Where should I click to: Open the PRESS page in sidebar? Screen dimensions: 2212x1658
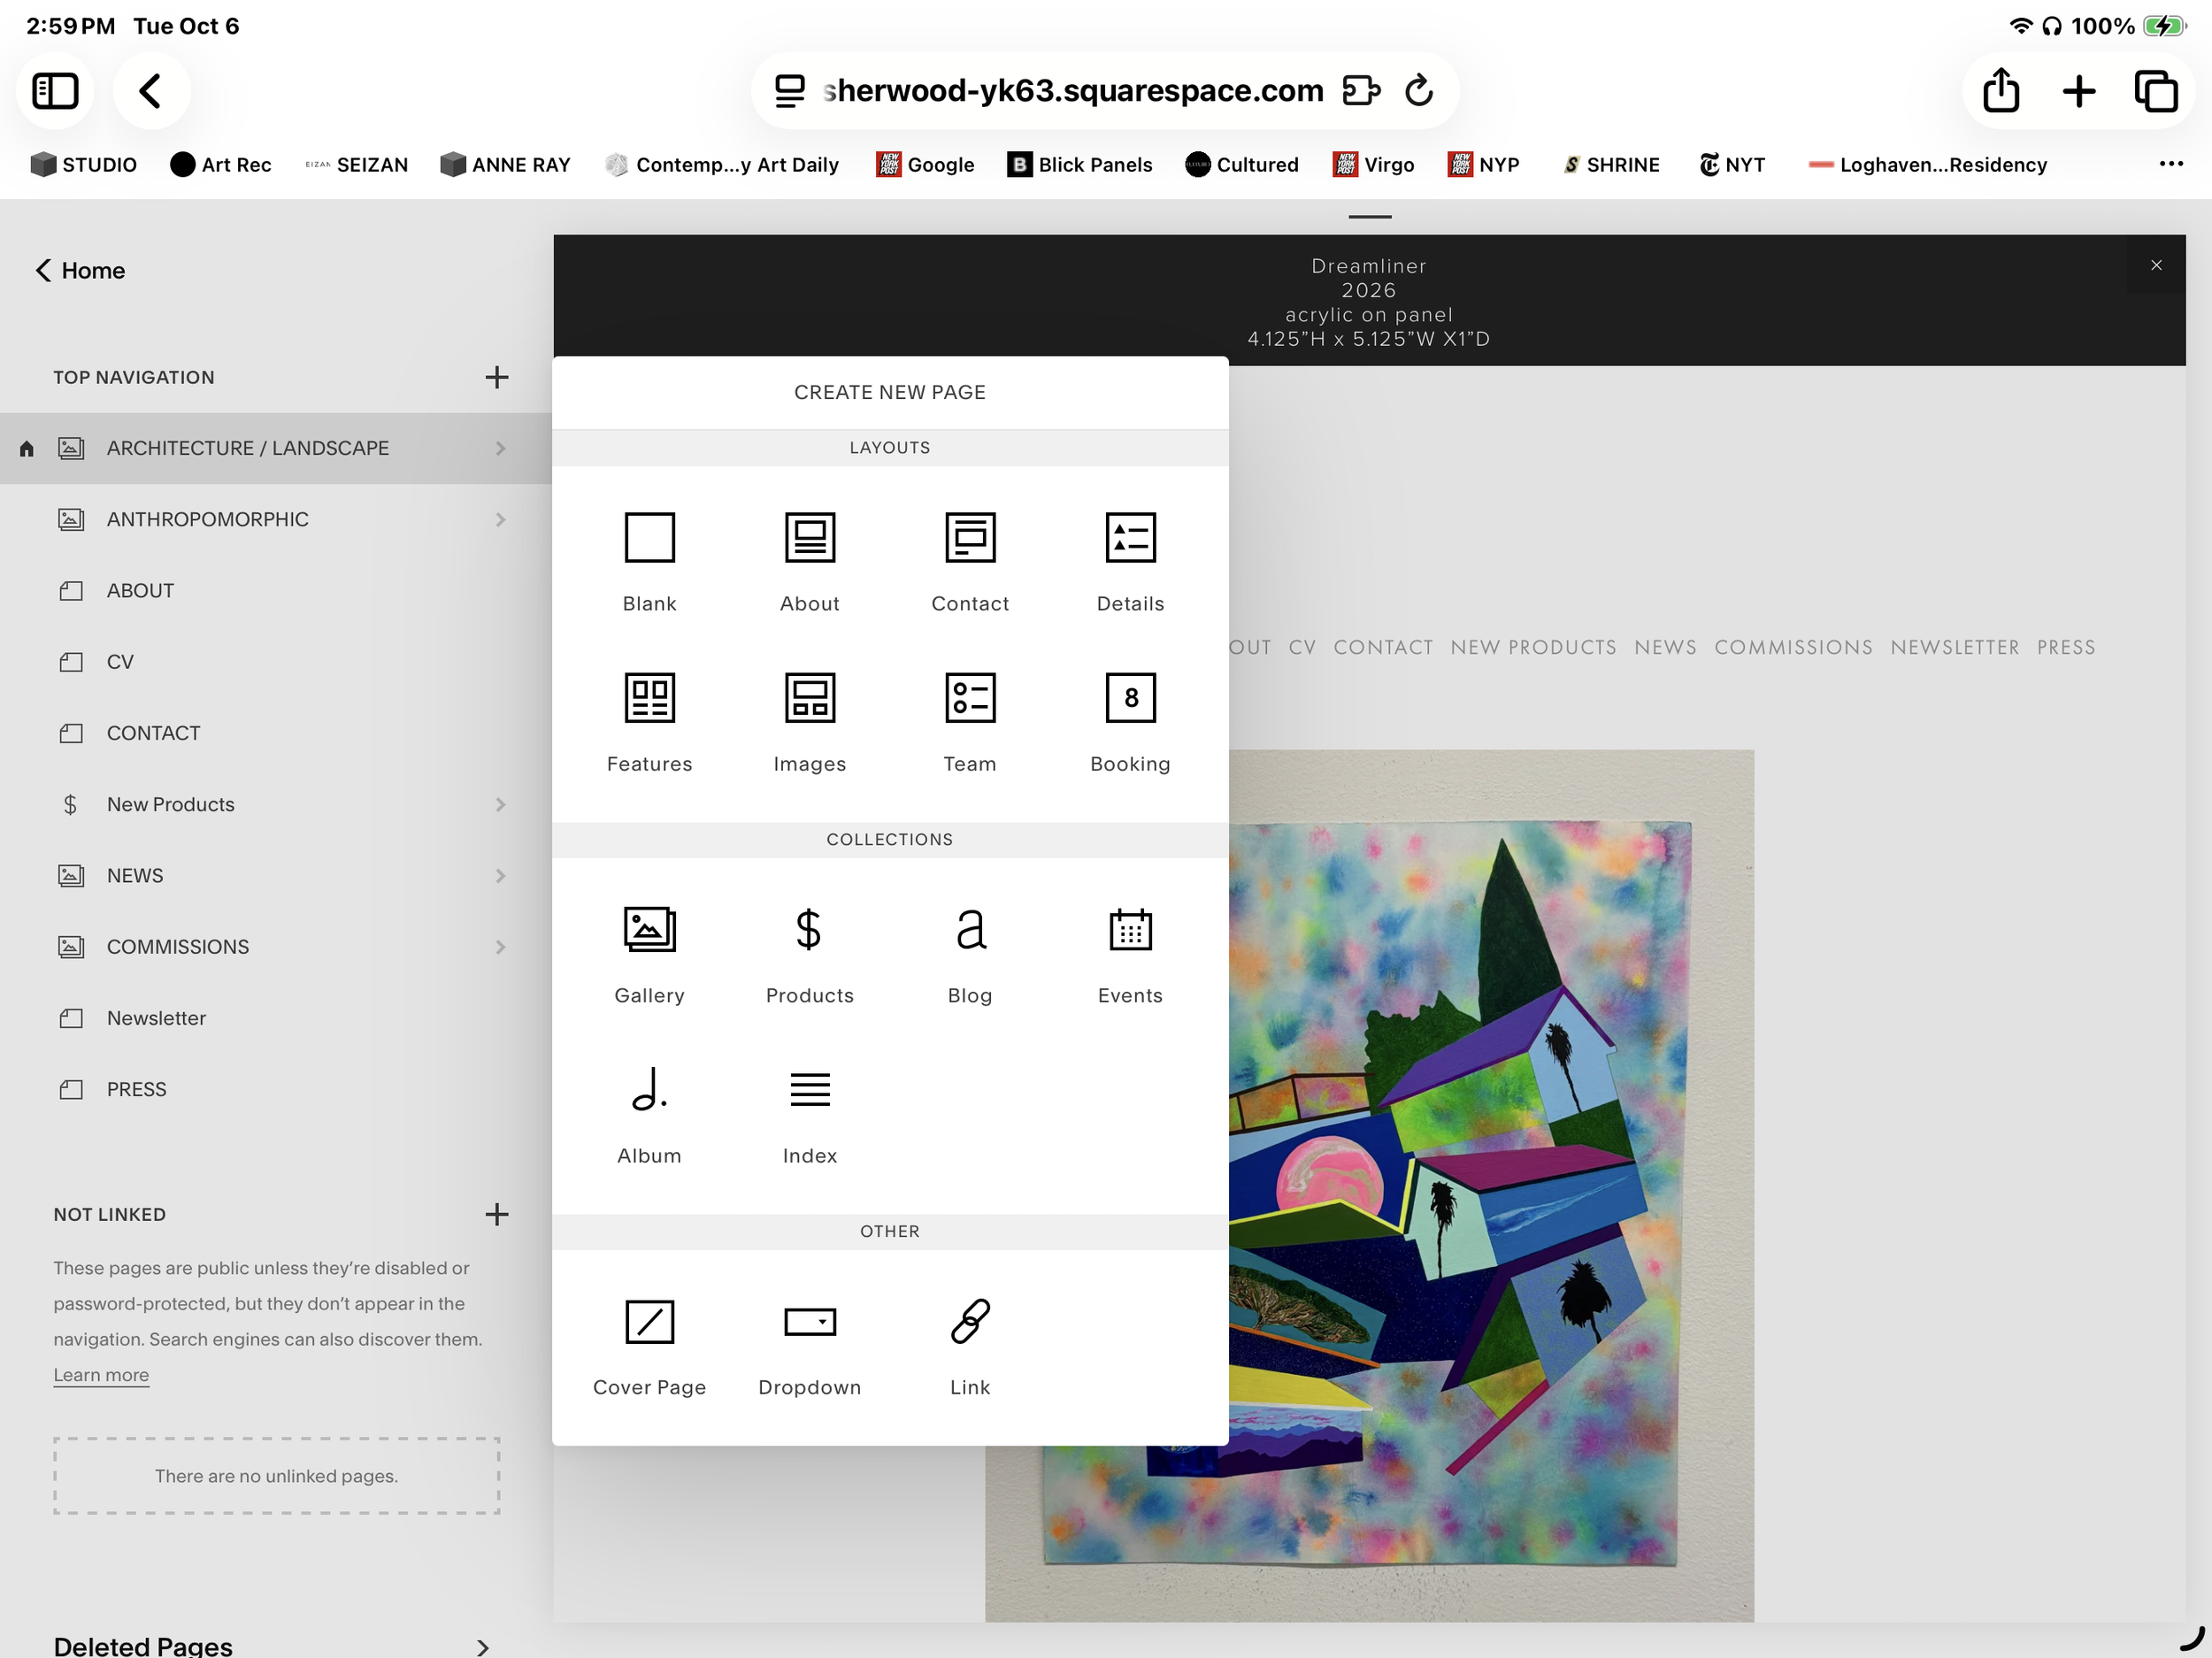pyautogui.click(x=276, y=1088)
